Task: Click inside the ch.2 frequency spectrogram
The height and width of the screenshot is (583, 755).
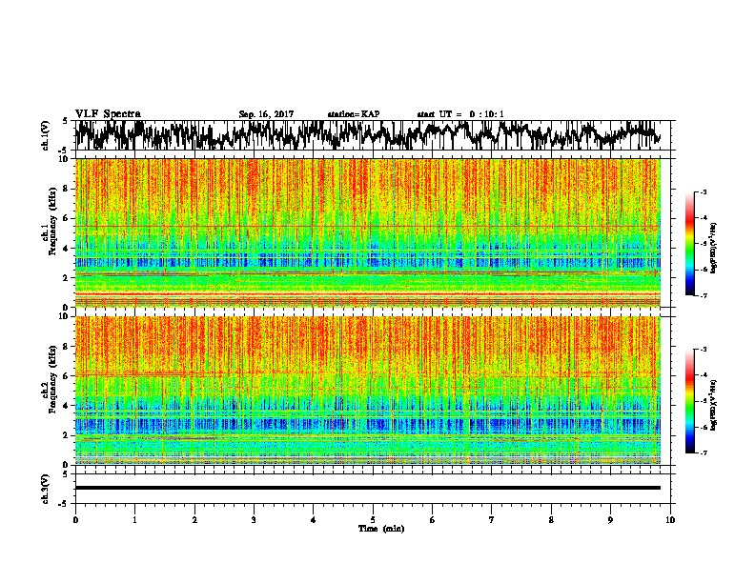Action: point(368,391)
